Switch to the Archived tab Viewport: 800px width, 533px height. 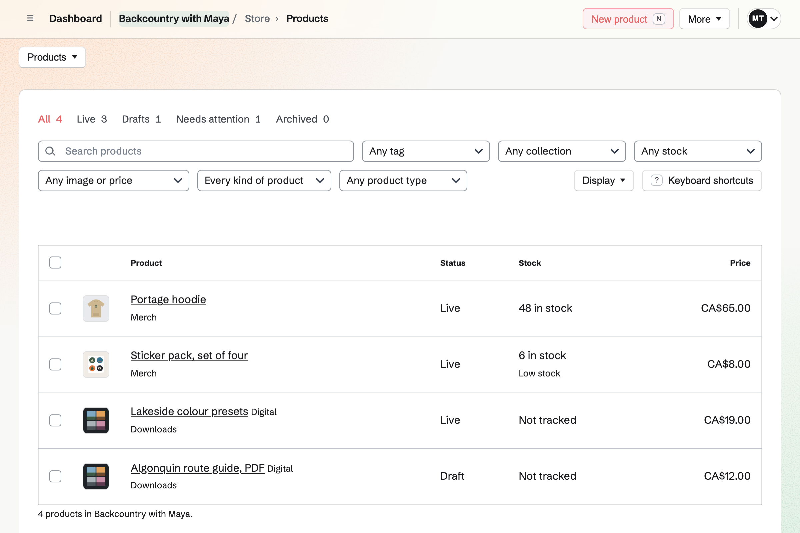(x=302, y=119)
